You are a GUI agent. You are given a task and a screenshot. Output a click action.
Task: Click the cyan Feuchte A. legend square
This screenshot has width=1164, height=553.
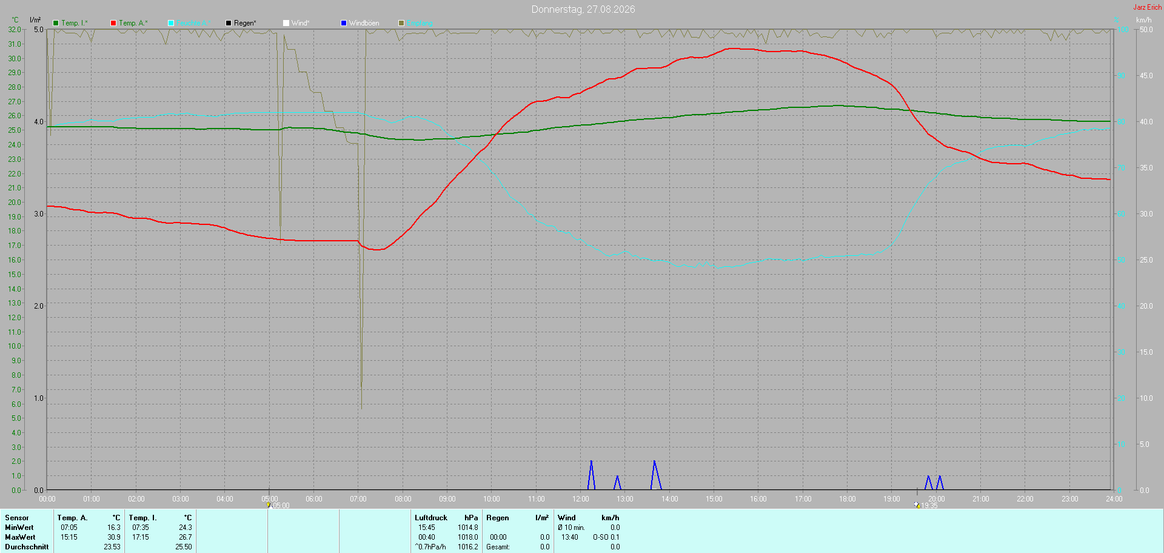[x=171, y=23]
